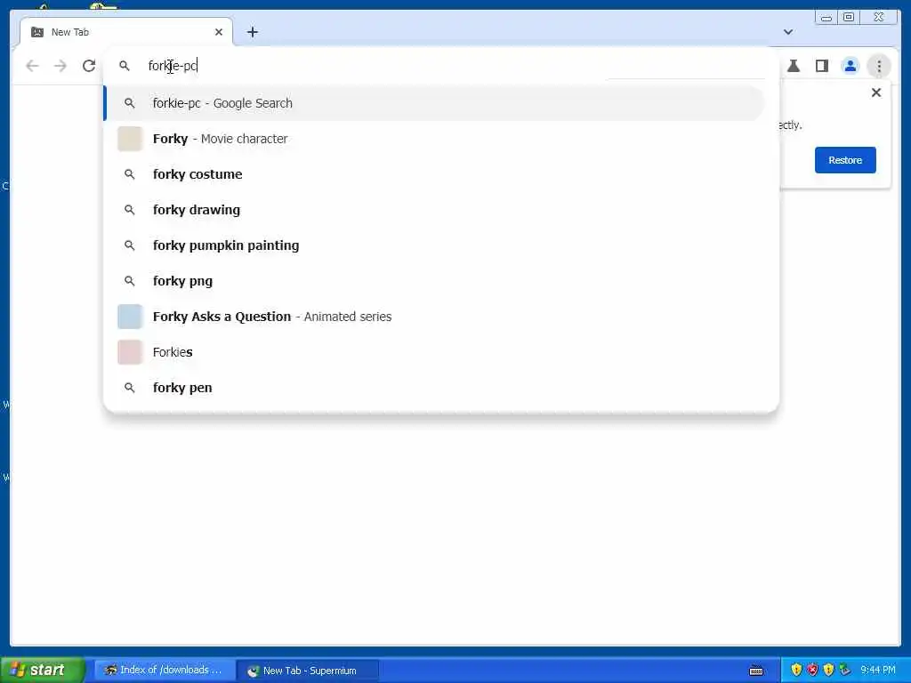
Task: Click search icon beside 'forky costume'
Action: point(130,174)
